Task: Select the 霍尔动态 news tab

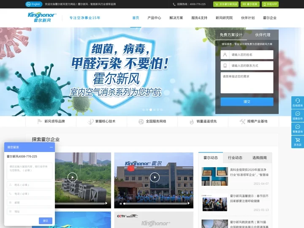Action: pos(211,157)
